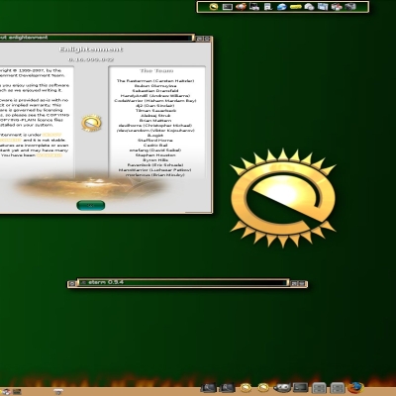This screenshot has width=396, height=396.
Task: Click the small white tray icon in the bottom bar
Action: [x=58, y=392]
